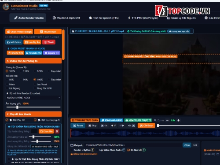Apply the Youtube 16:9 preset
The image size is (220, 165).
[x=33, y=53]
